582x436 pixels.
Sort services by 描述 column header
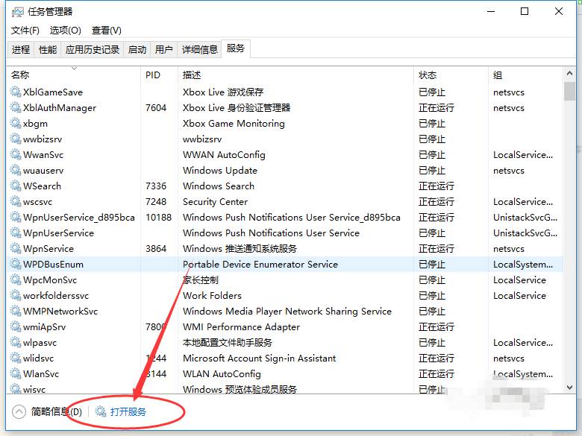pos(295,75)
